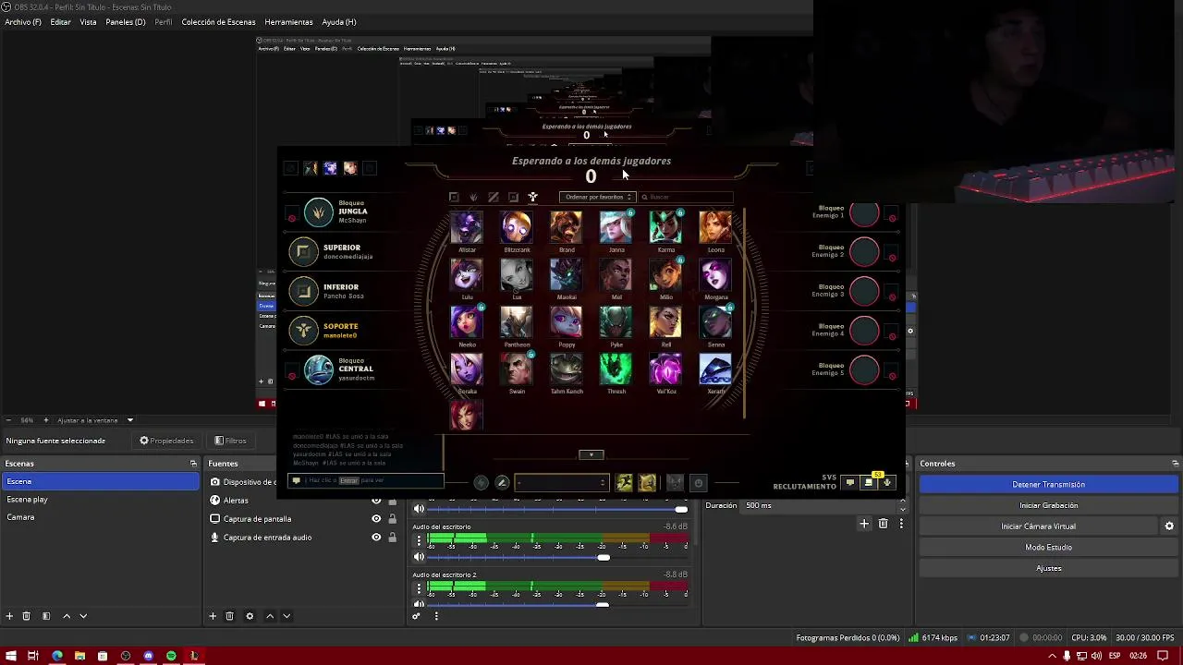The width and height of the screenshot is (1183, 665).
Task: Open virtual camera settings gear
Action: [1169, 526]
